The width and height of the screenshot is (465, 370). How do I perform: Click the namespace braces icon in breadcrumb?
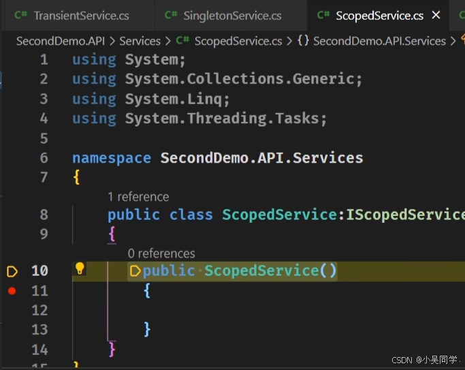[304, 41]
